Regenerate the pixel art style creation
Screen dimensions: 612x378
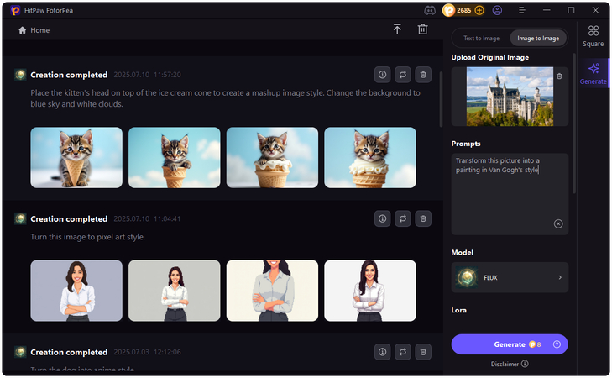[402, 218]
